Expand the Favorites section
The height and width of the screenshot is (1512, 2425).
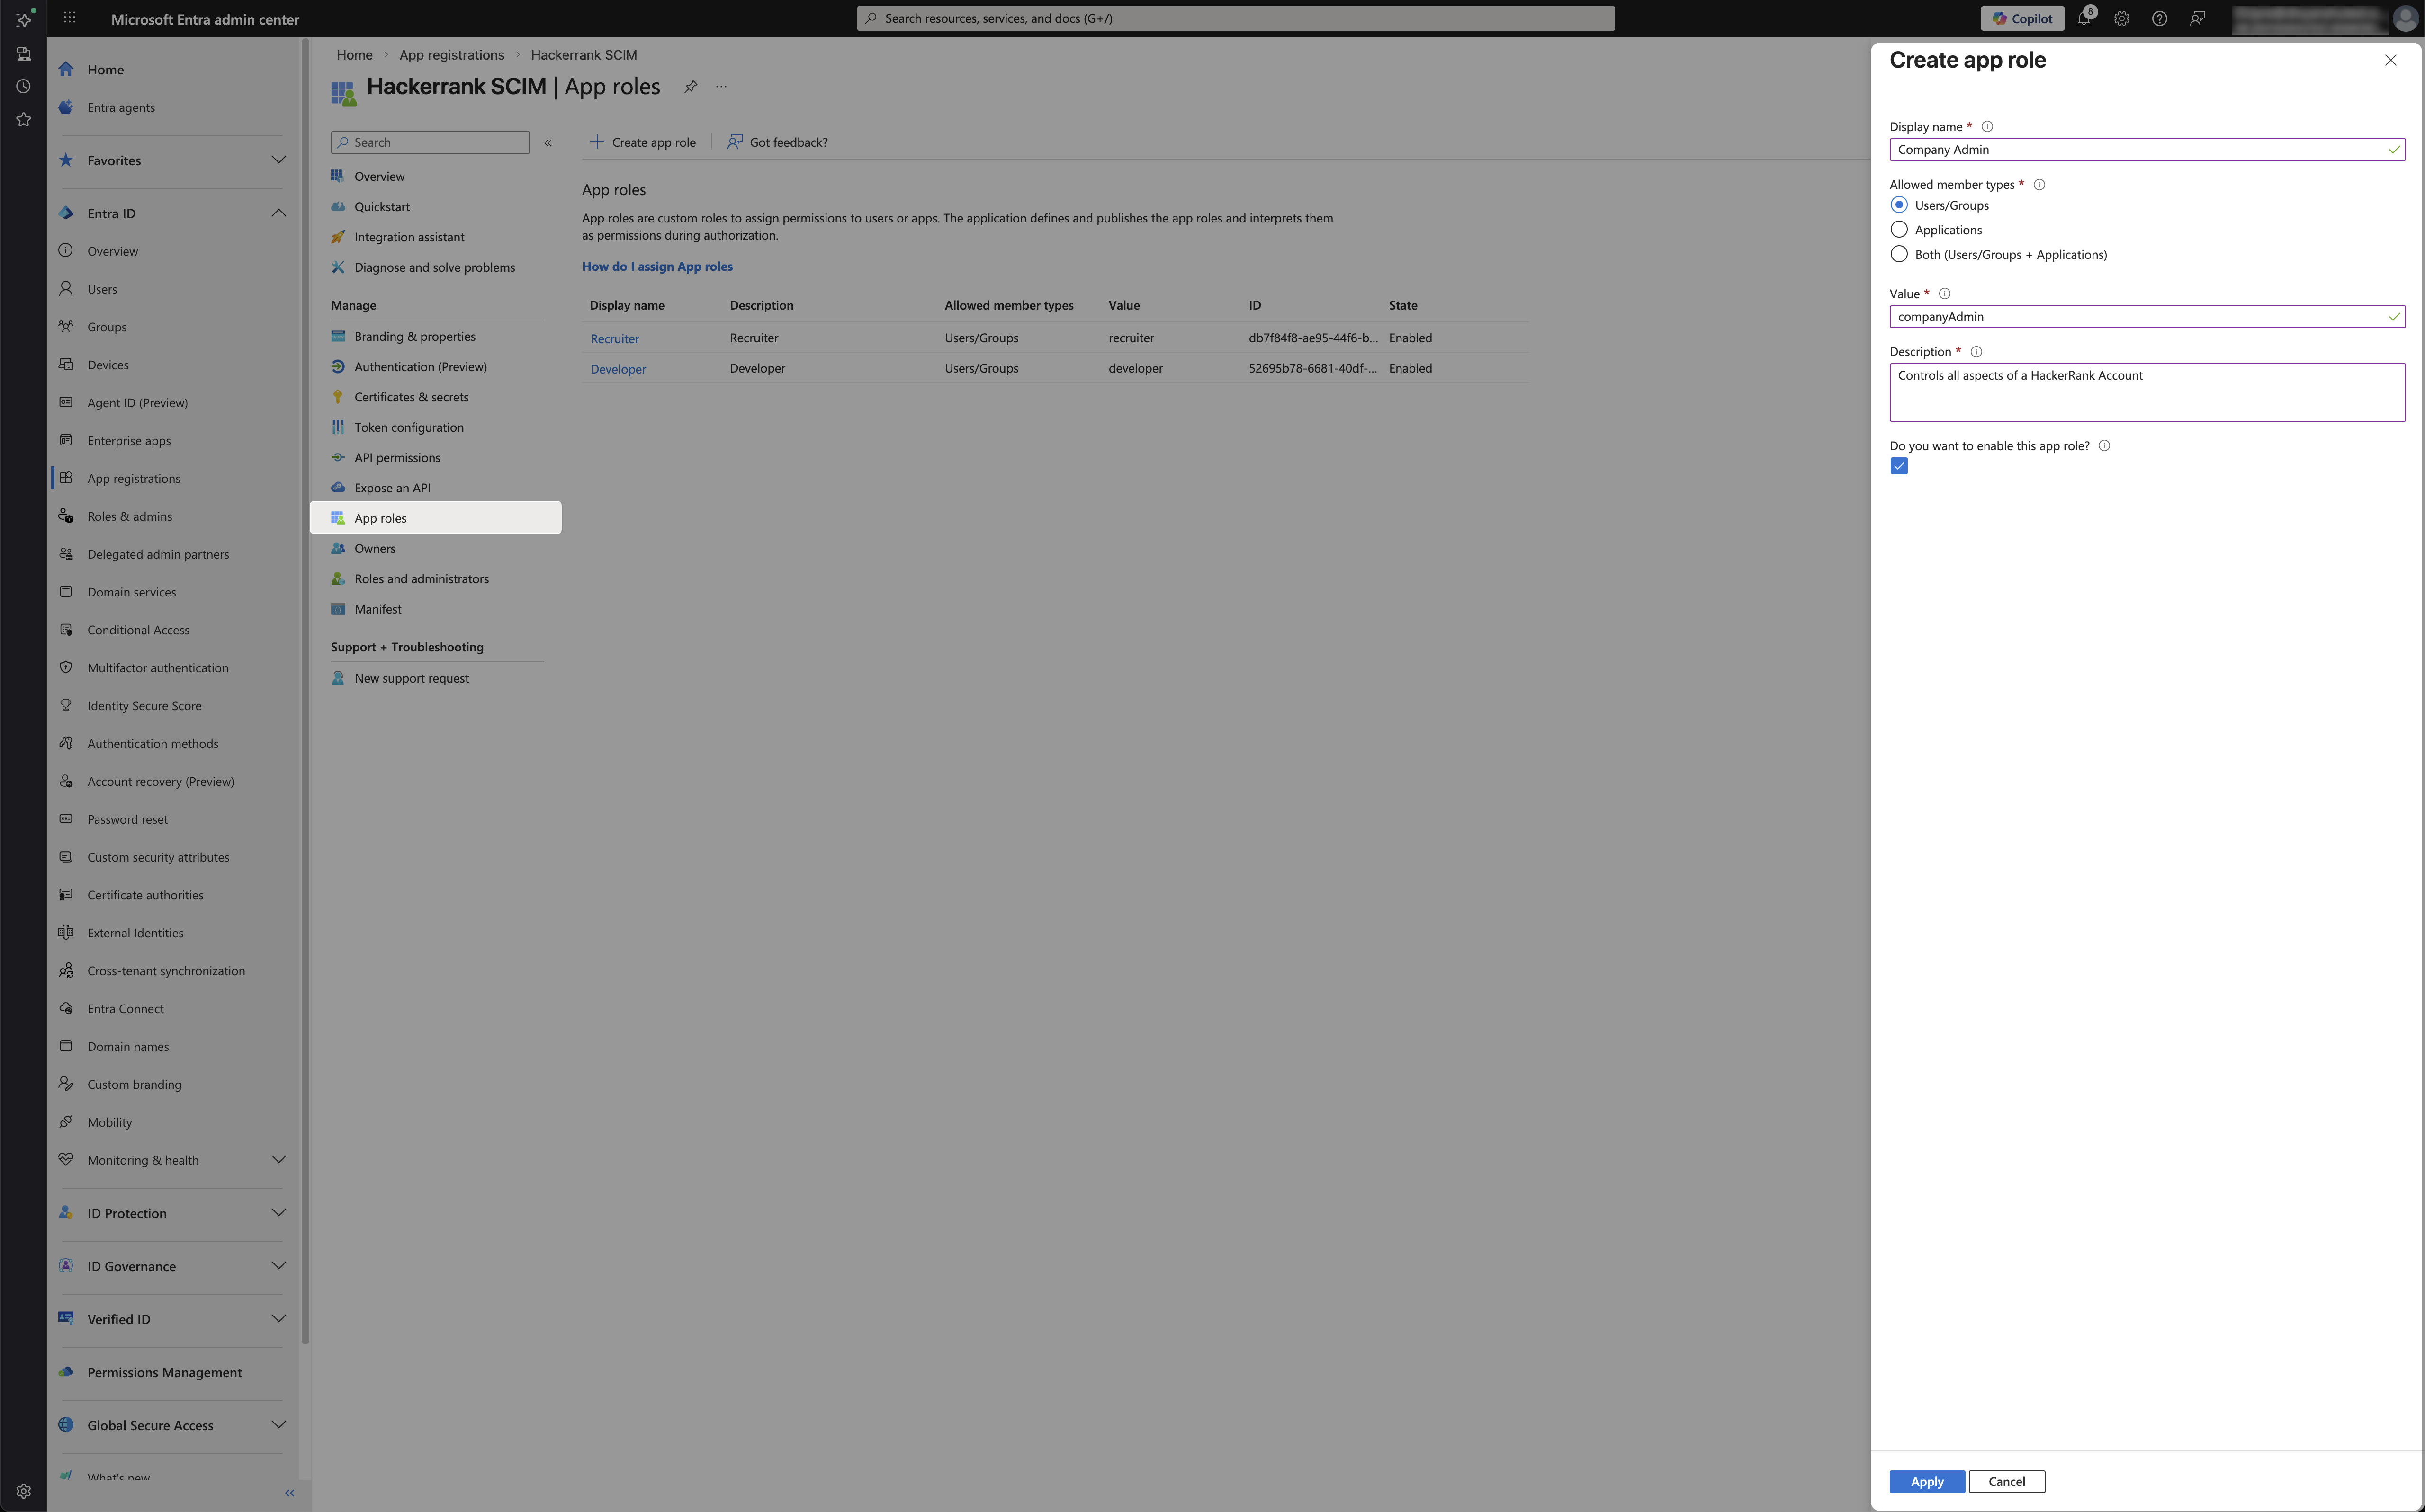[x=278, y=160]
